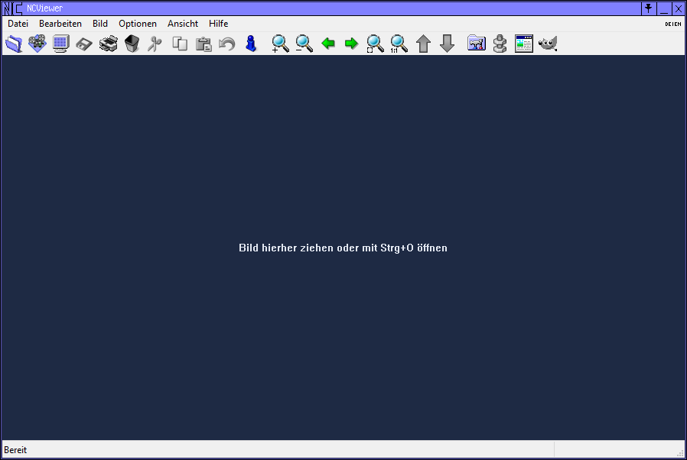Undo last action with curved arrow icon
This screenshot has width=687, height=460.
[x=227, y=44]
